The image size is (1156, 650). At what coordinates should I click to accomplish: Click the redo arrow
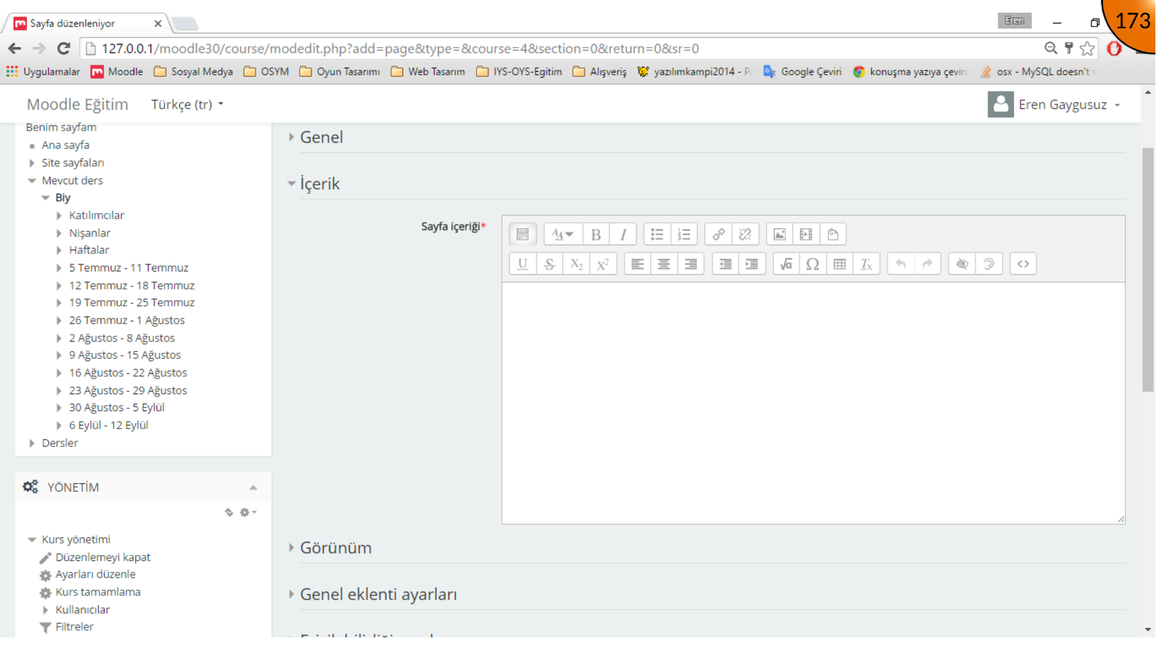(x=927, y=264)
